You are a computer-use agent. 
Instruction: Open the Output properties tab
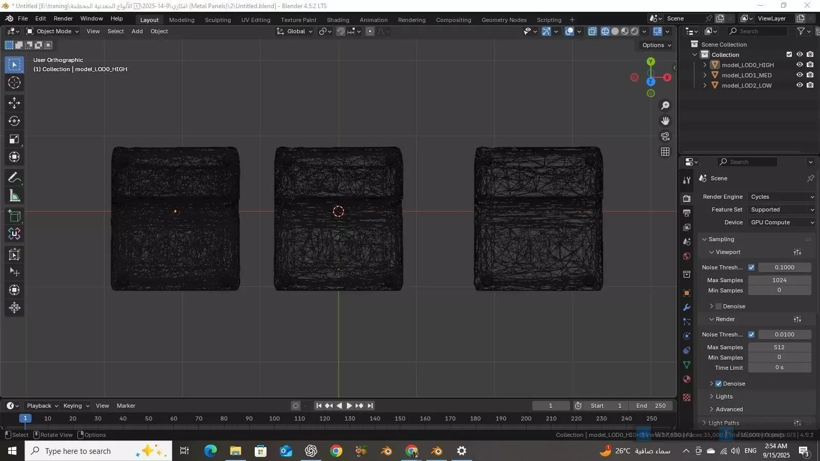687,213
